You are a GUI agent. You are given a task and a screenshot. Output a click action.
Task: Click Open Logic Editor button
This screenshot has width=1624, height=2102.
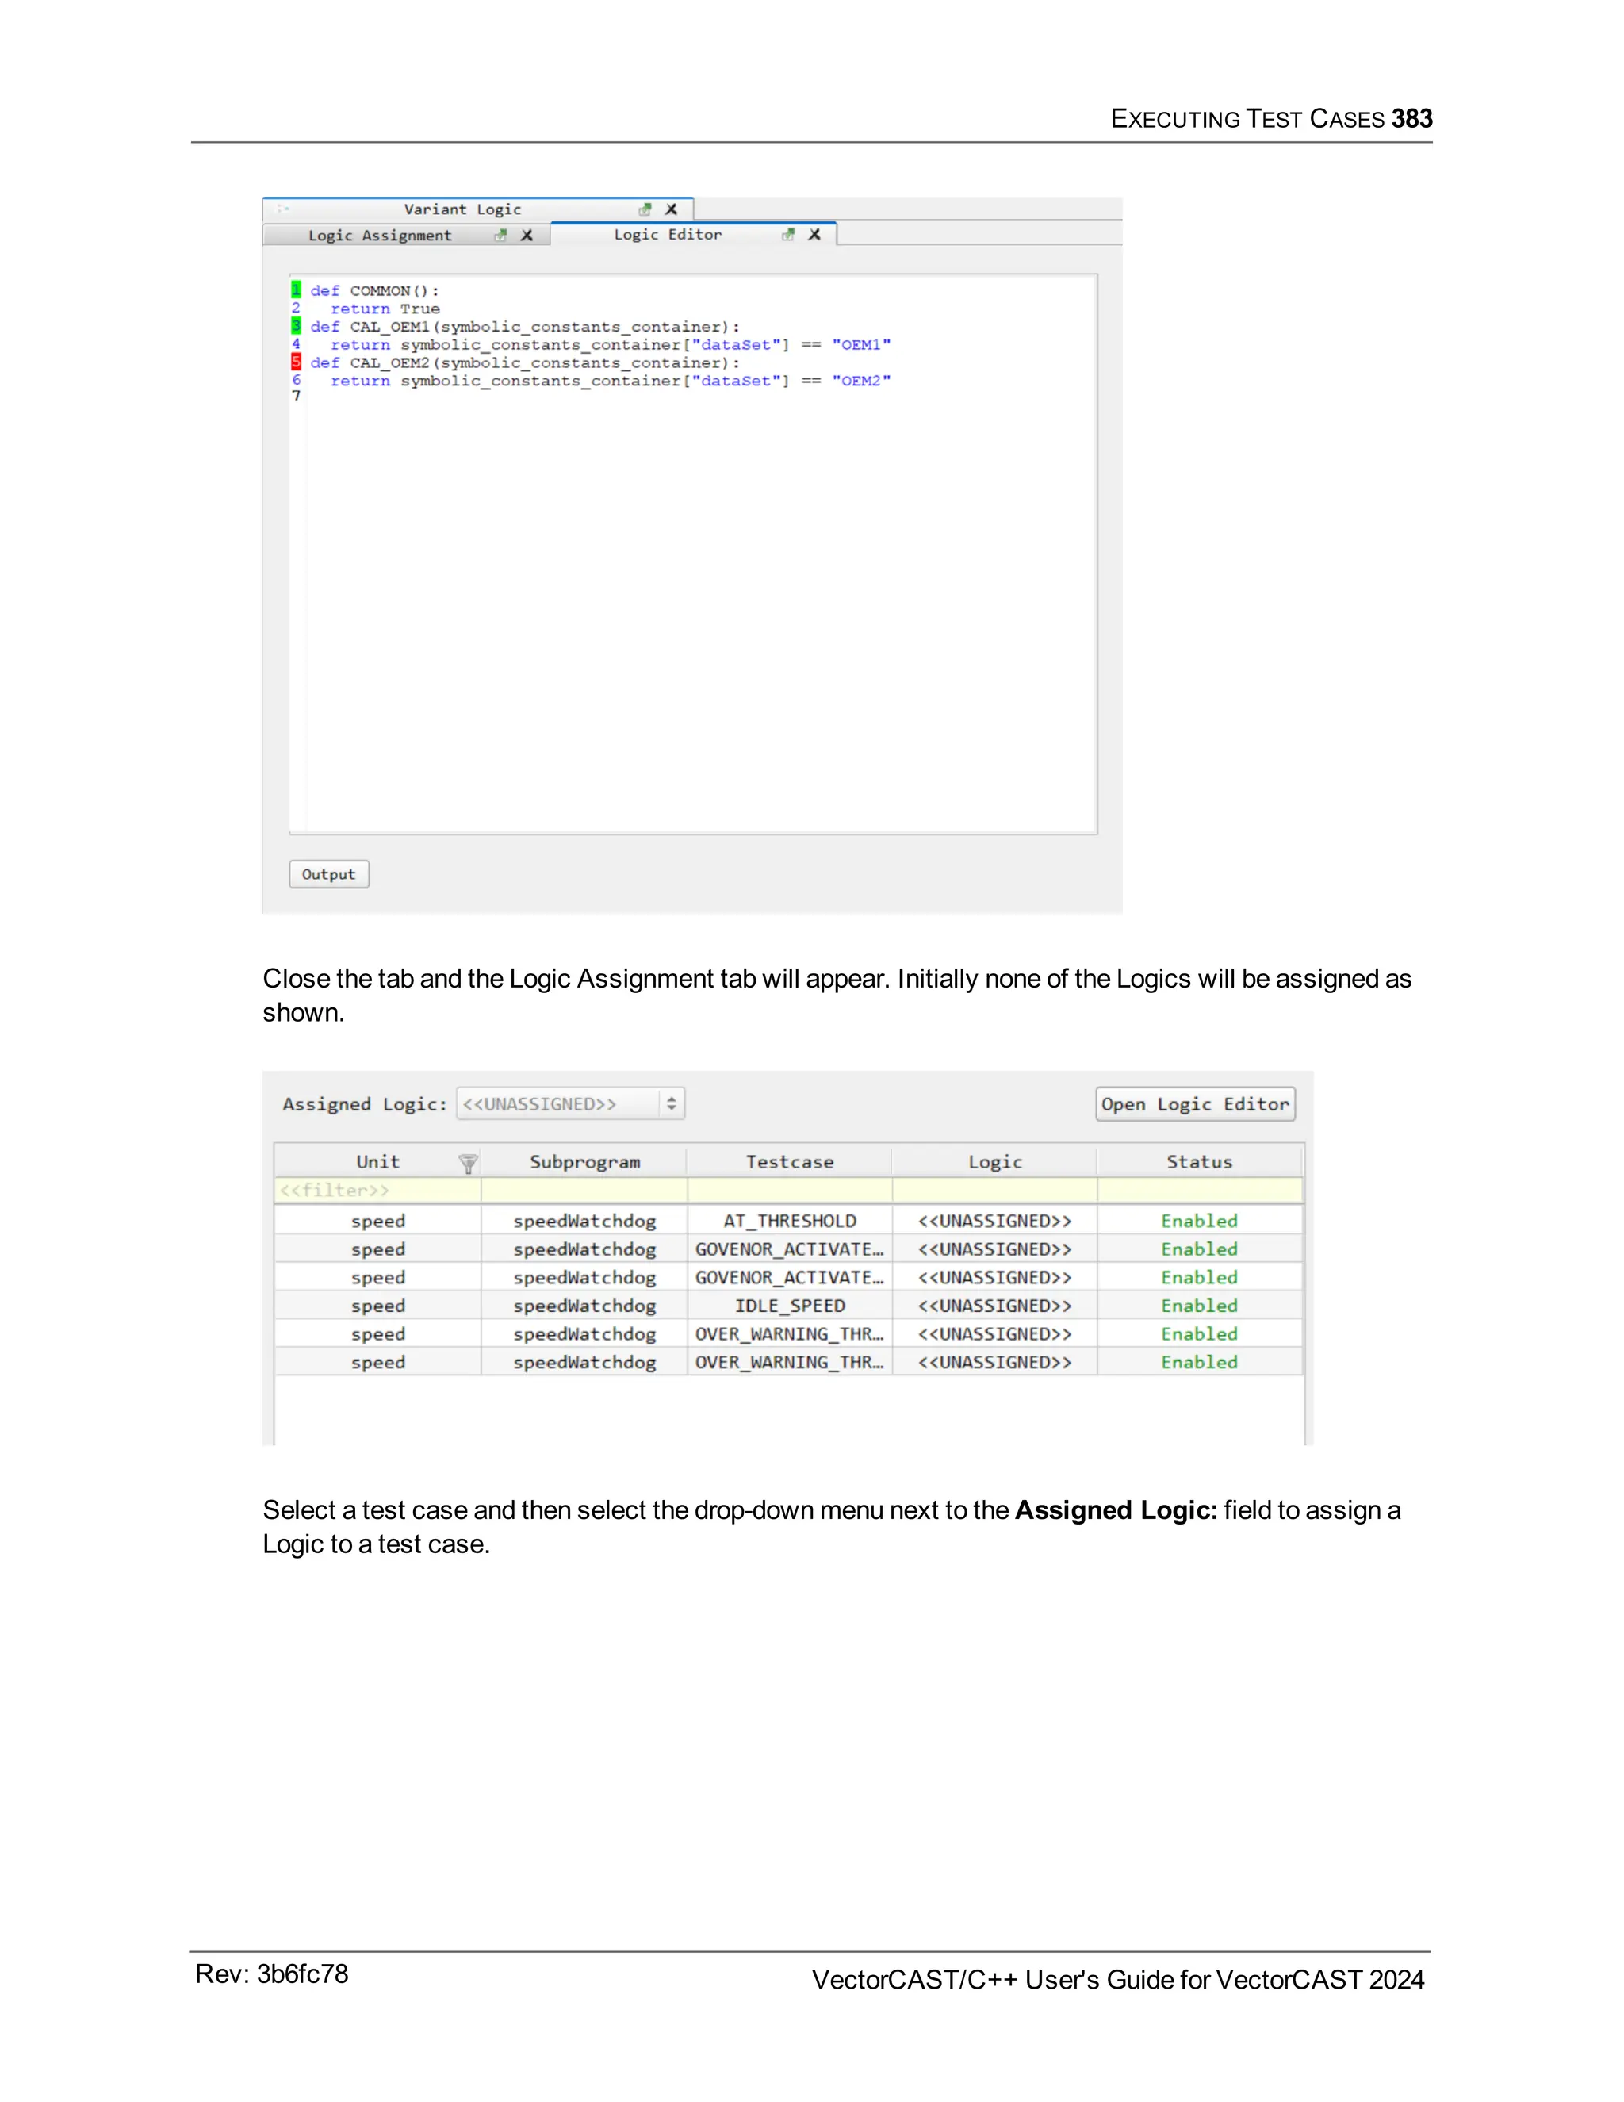click(1195, 1104)
